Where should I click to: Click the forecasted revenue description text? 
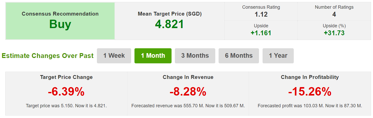[x=188, y=105]
